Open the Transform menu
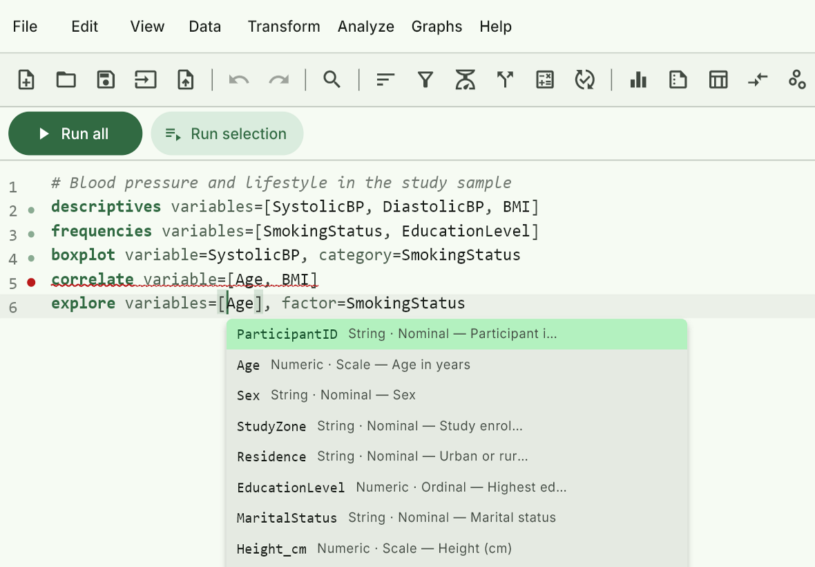The height and width of the screenshot is (567, 815). pos(284,26)
